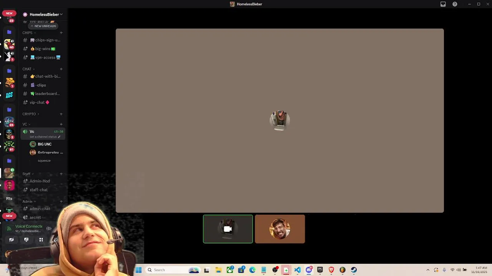The height and width of the screenshot is (276, 492).
Task: Collapse the CHAT channel category
Action: click(x=28, y=69)
